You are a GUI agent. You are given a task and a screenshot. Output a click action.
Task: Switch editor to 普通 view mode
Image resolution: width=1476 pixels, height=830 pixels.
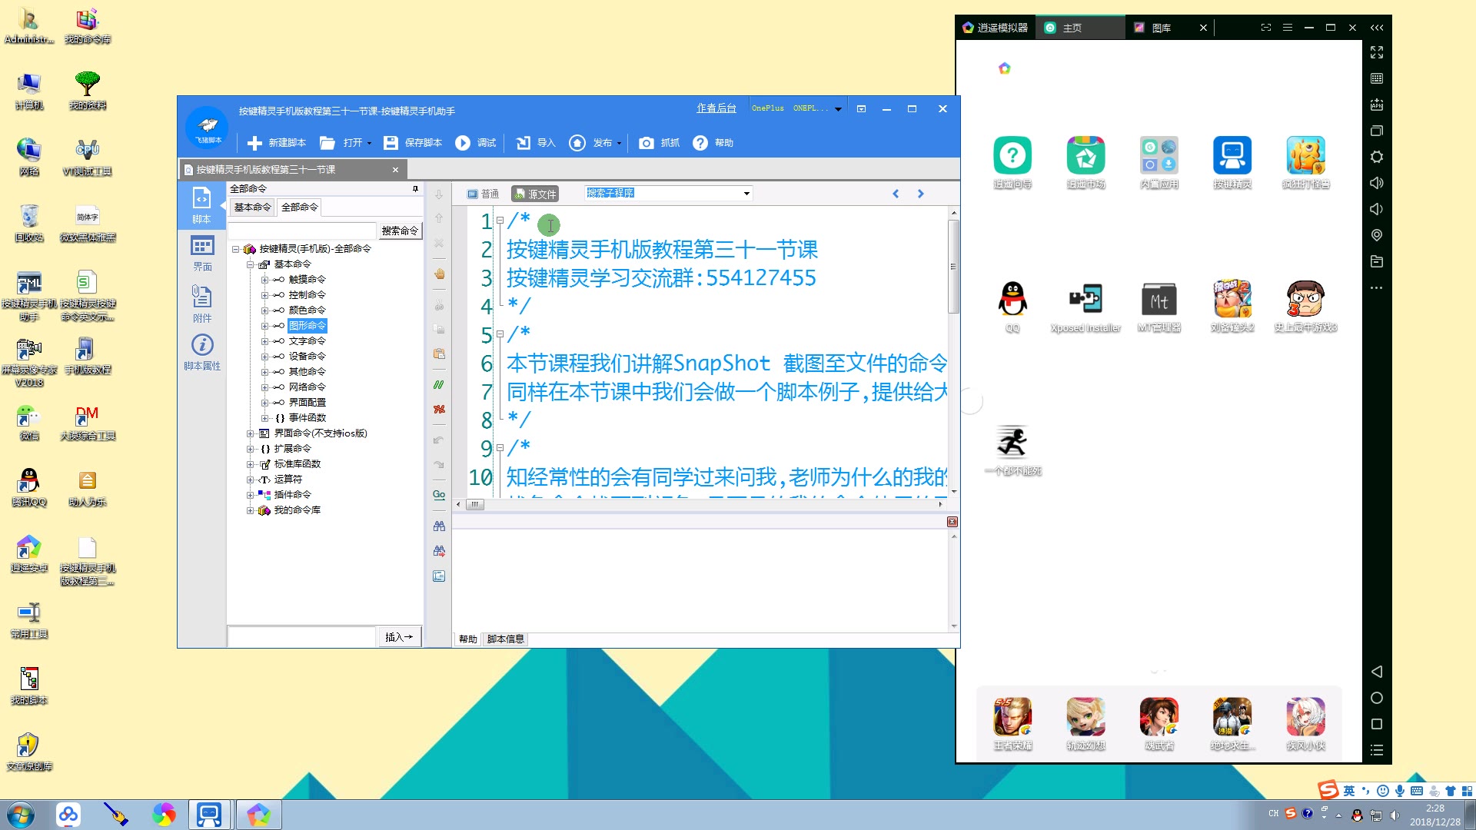point(483,194)
